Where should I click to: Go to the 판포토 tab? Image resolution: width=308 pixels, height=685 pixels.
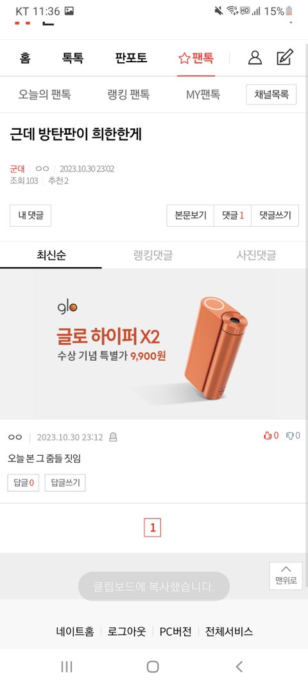pyautogui.click(x=131, y=58)
